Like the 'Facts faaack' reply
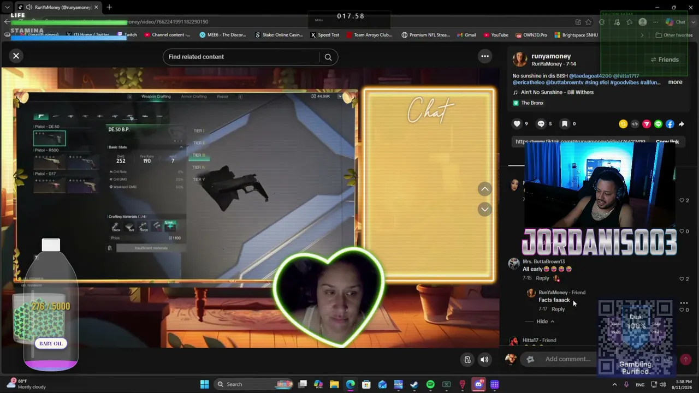The width and height of the screenshot is (699, 393). coord(682,309)
